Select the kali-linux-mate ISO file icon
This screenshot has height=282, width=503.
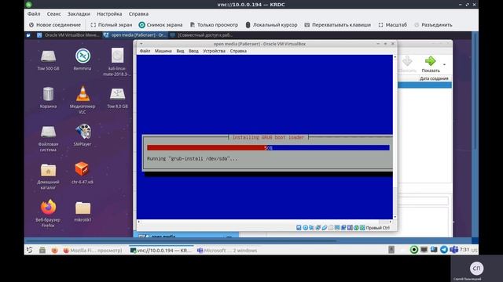(x=117, y=62)
